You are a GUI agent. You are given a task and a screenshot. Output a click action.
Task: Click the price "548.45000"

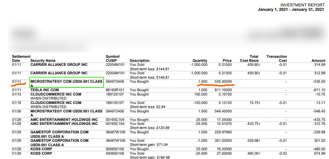tap(223, 111)
